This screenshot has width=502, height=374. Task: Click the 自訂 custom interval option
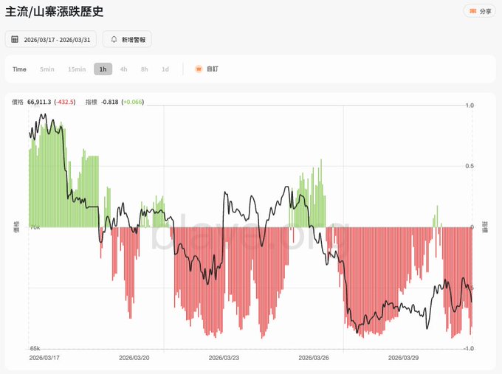pos(213,69)
